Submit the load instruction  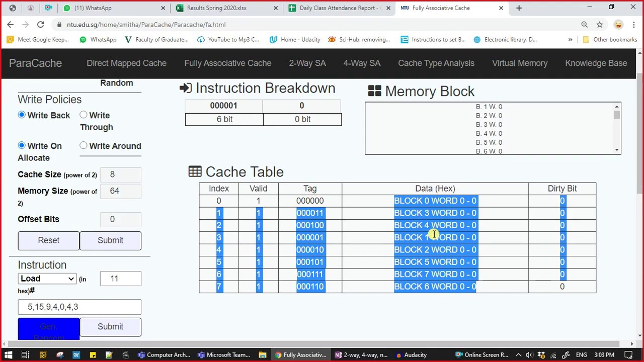(110, 327)
